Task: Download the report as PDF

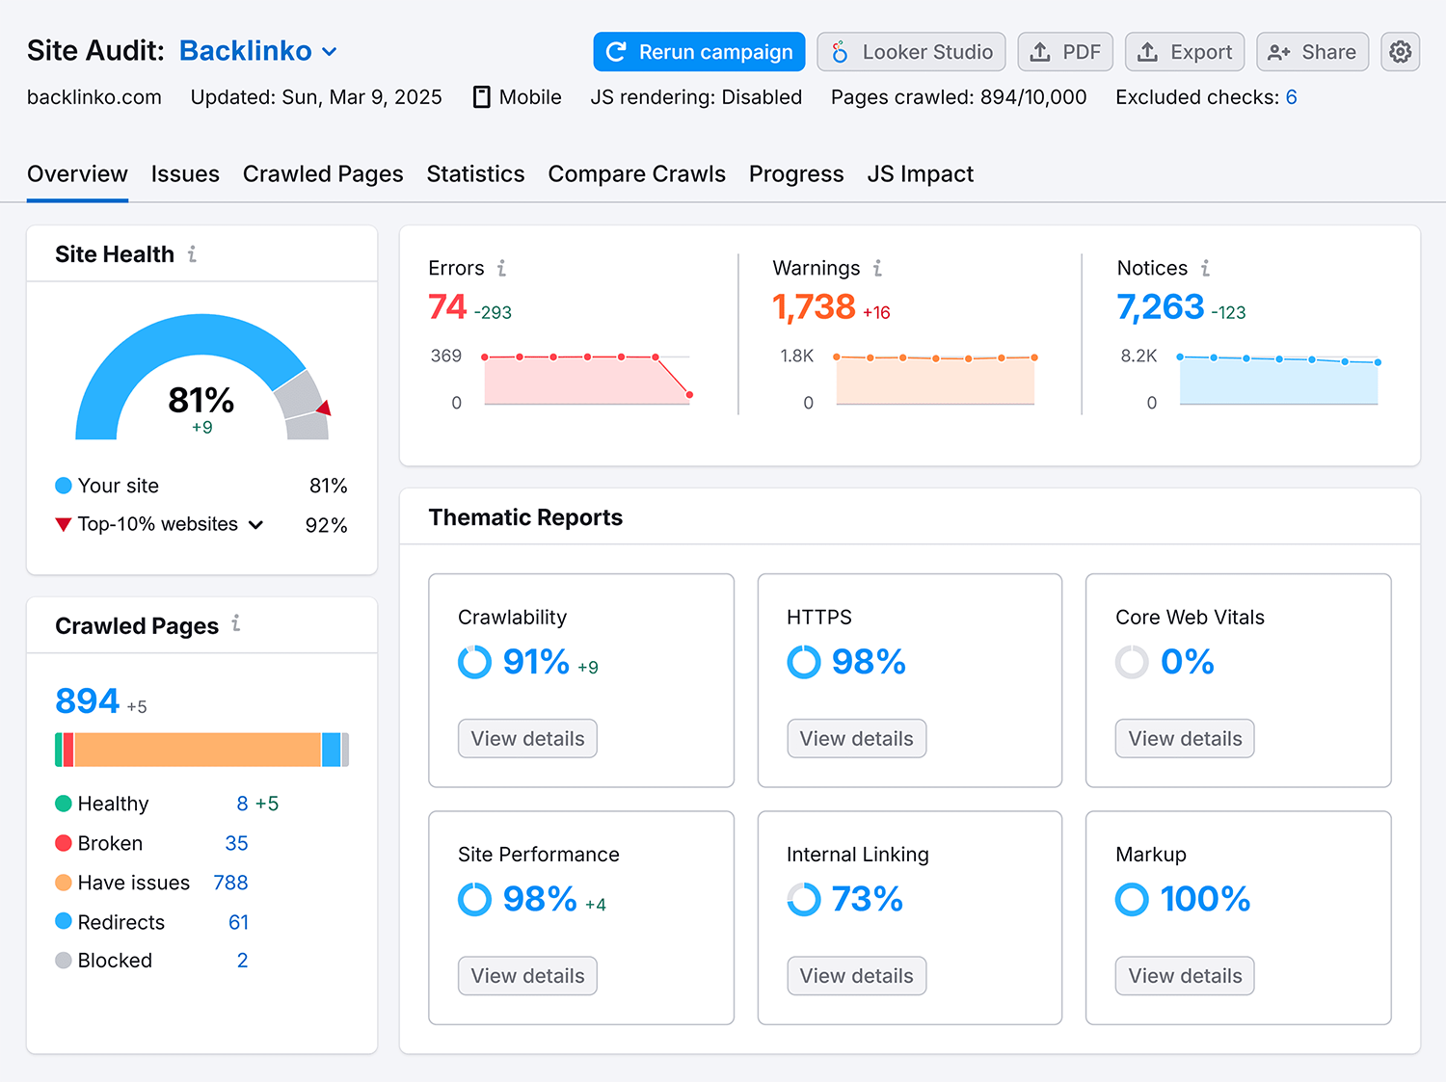Action: pyautogui.click(x=1065, y=52)
